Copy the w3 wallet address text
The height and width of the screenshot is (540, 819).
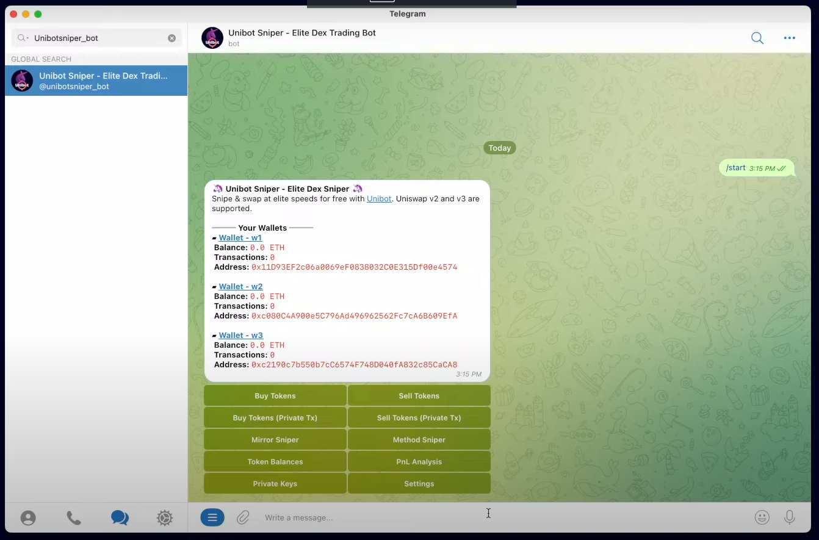pos(354,365)
